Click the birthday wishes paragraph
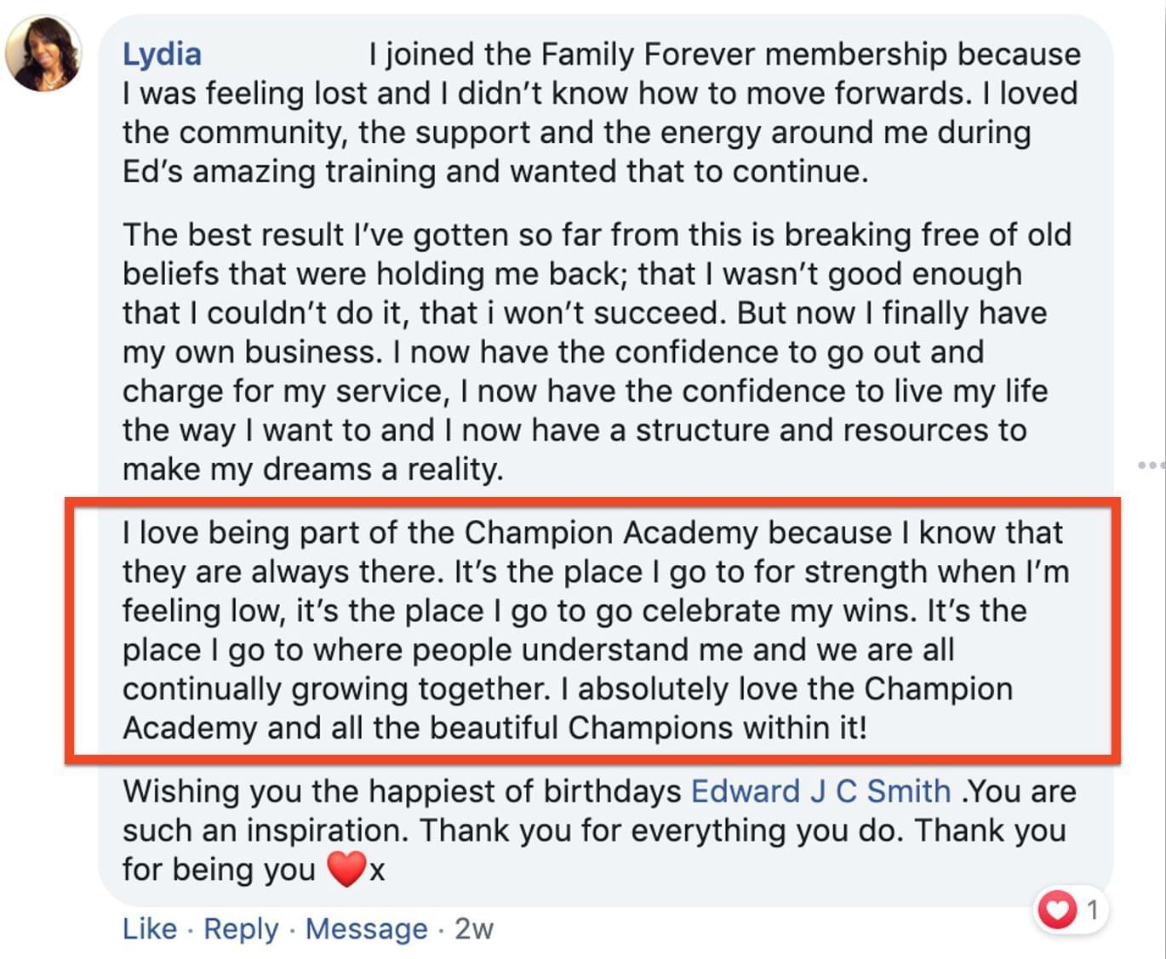The image size is (1166, 959). [x=599, y=831]
